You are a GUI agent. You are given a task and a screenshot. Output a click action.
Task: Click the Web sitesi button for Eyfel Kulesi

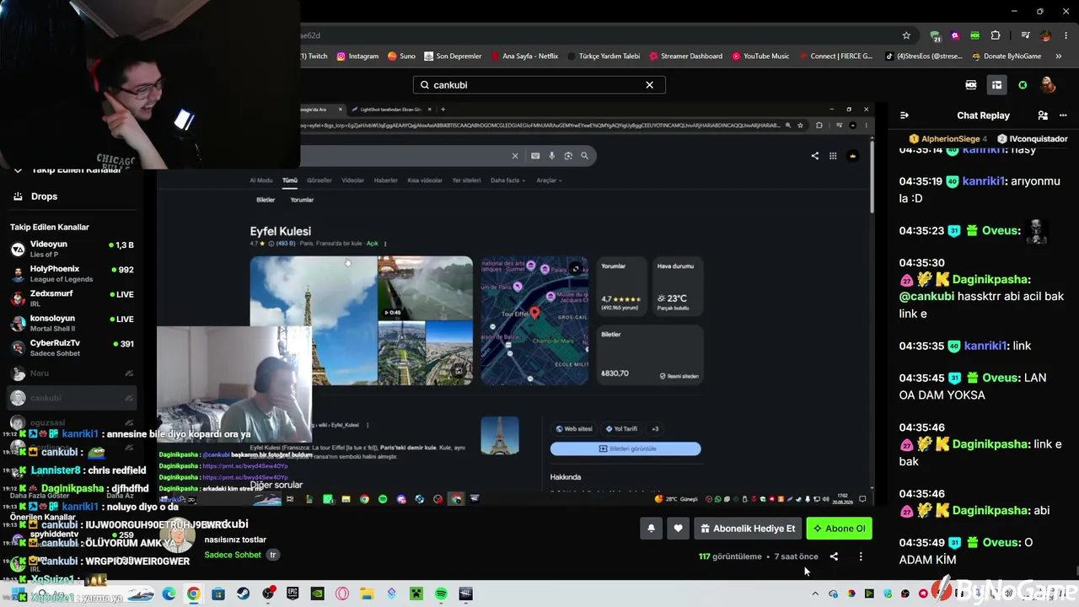574,429
